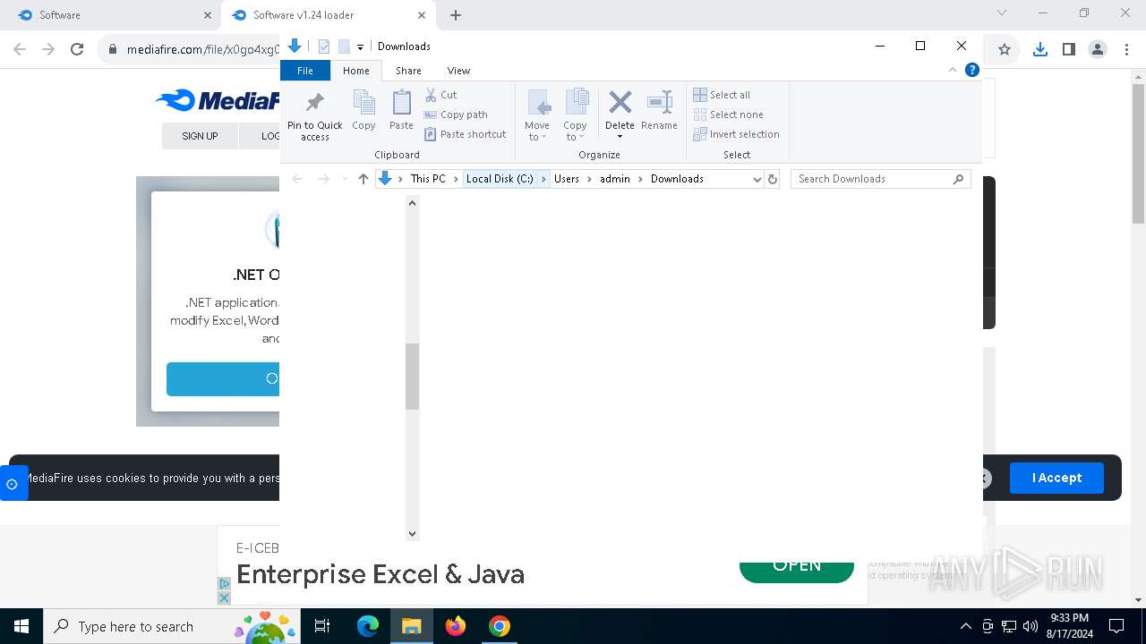The width and height of the screenshot is (1146, 644).
Task: Click search magnifier in Search Downloads
Action: tap(958, 179)
